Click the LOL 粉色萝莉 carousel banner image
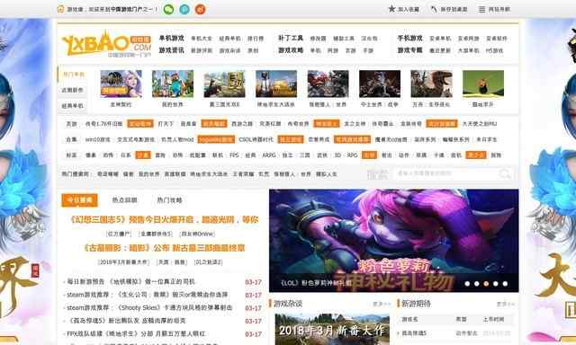This screenshot has width=576, height=345. [x=394, y=241]
